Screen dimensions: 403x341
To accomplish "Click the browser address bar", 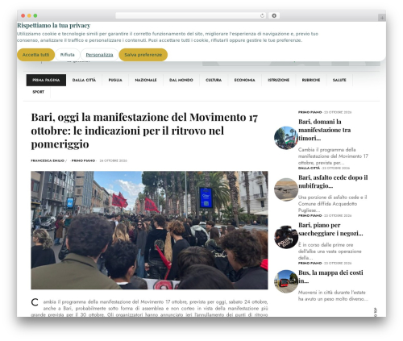I will [x=190, y=15].
